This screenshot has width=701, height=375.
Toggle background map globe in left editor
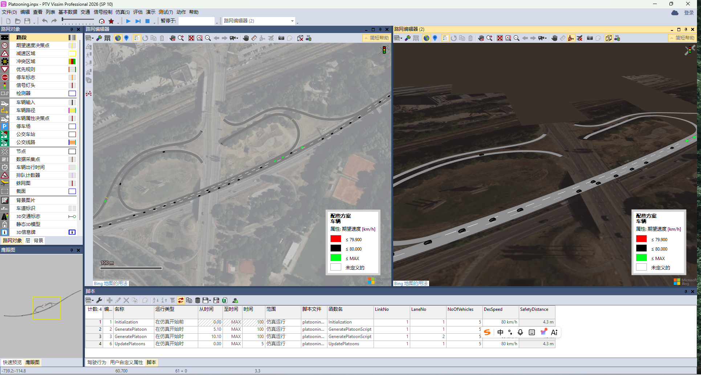click(118, 38)
